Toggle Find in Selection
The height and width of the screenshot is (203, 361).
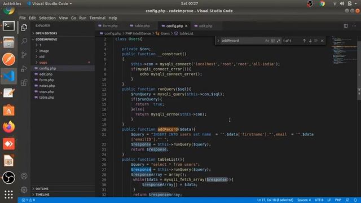point(316,41)
